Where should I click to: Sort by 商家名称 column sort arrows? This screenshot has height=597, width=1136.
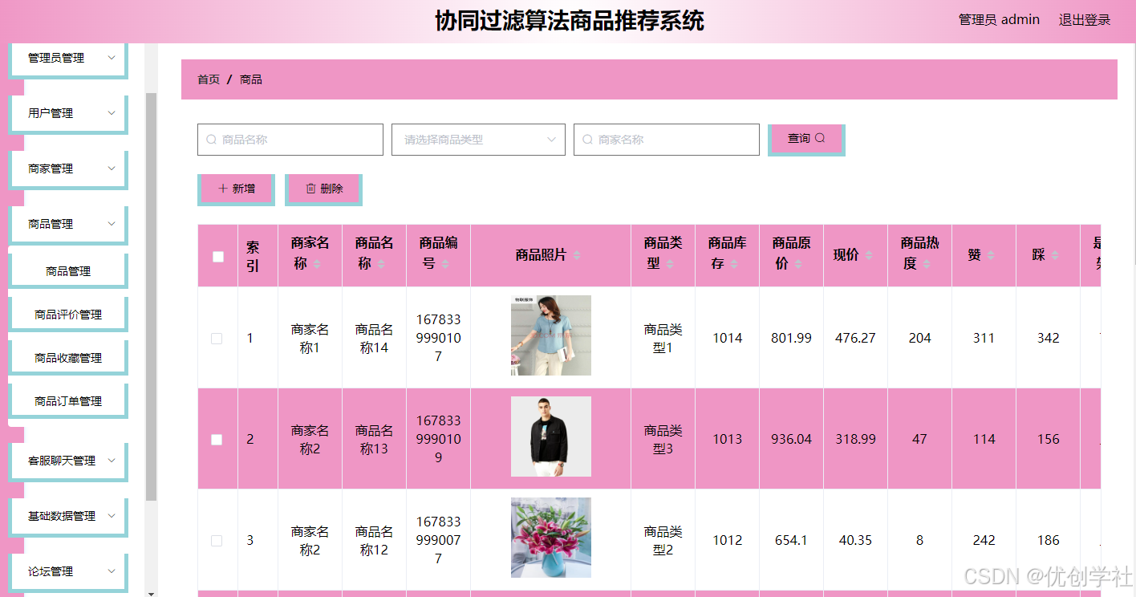317,264
